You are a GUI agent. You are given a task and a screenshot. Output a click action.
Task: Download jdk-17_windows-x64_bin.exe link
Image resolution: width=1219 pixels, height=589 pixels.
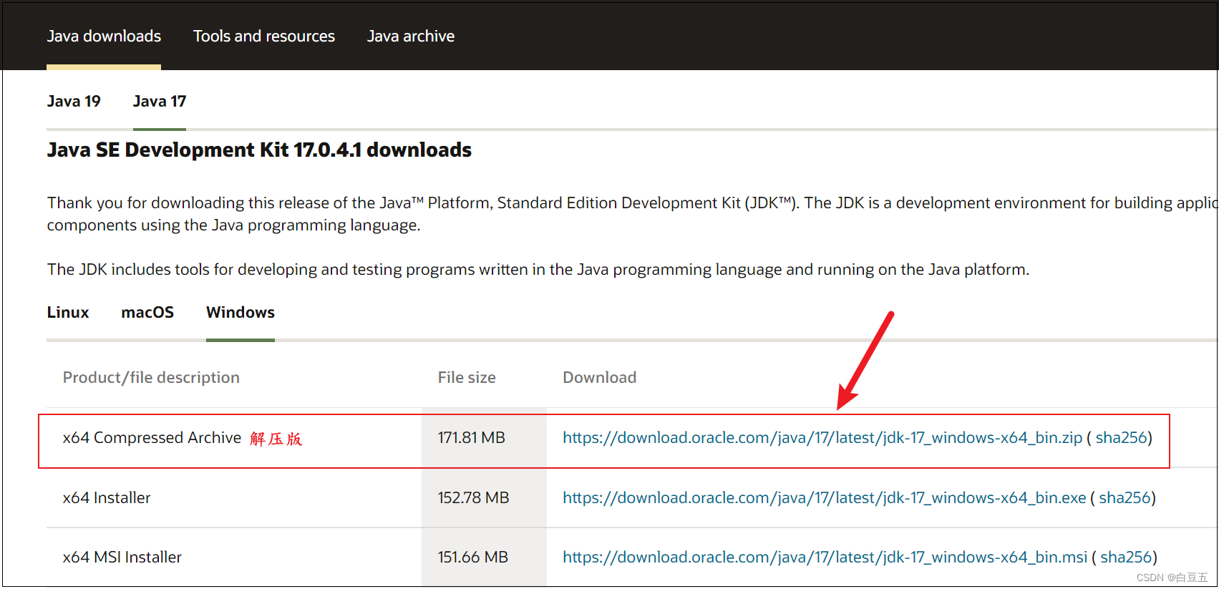pos(825,498)
